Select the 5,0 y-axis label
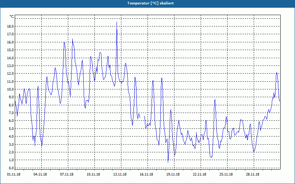 pyautogui.click(x=11, y=128)
